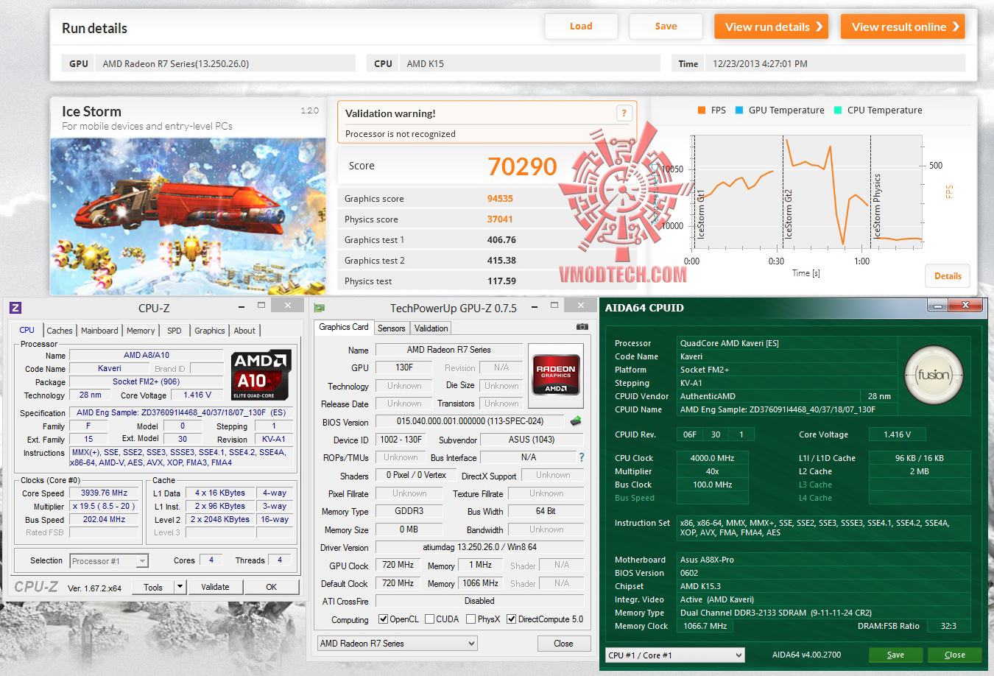Open the AMD Radeon R7 Series GPU dropdown
994x676 pixels.
(398, 644)
